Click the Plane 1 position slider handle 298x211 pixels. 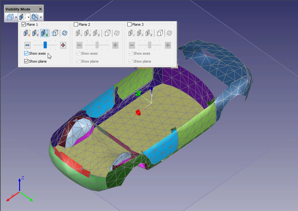[x=45, y=45]
